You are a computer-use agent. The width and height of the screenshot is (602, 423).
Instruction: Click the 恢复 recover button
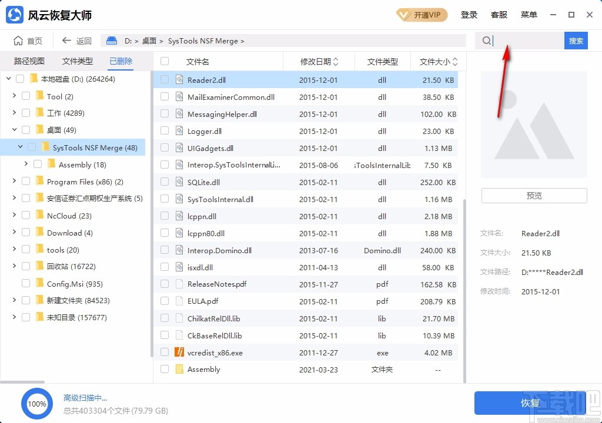pyautogui.click(x=530, y=403)
